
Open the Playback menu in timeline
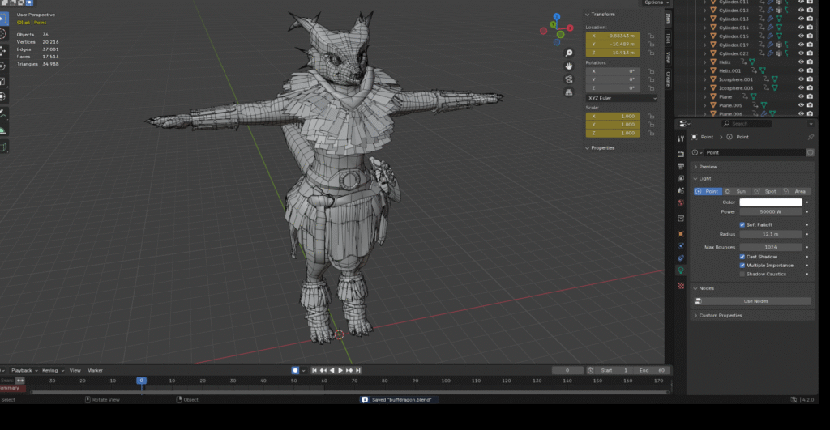pos(22,370)
